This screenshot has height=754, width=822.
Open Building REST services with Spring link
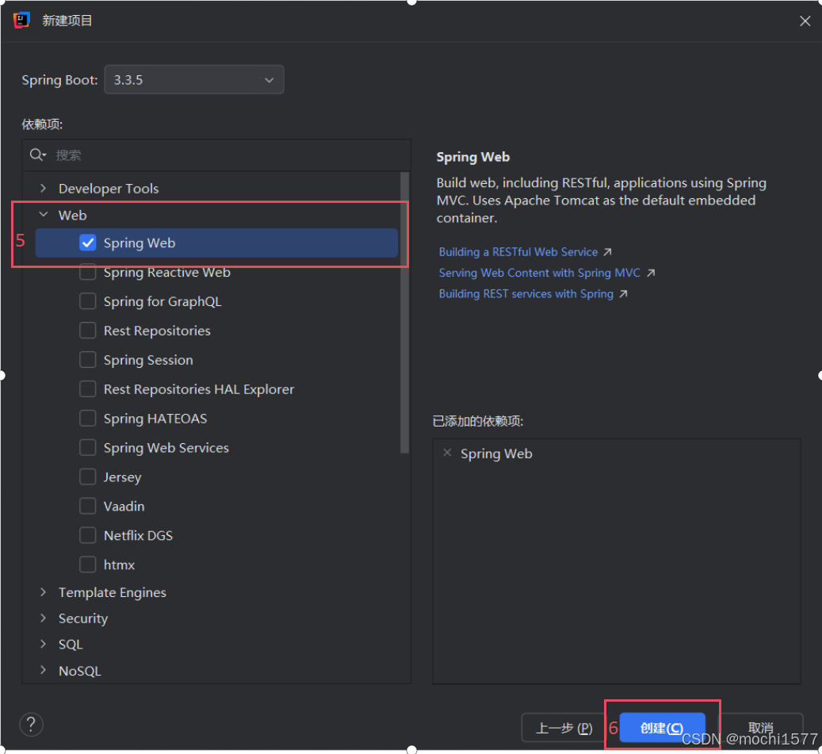coord(526,294)
